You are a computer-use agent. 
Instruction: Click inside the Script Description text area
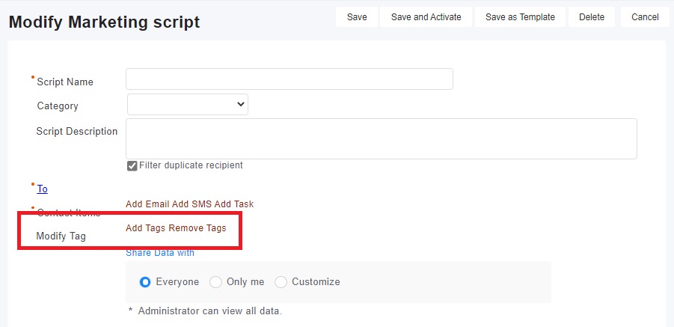[381, 138]
